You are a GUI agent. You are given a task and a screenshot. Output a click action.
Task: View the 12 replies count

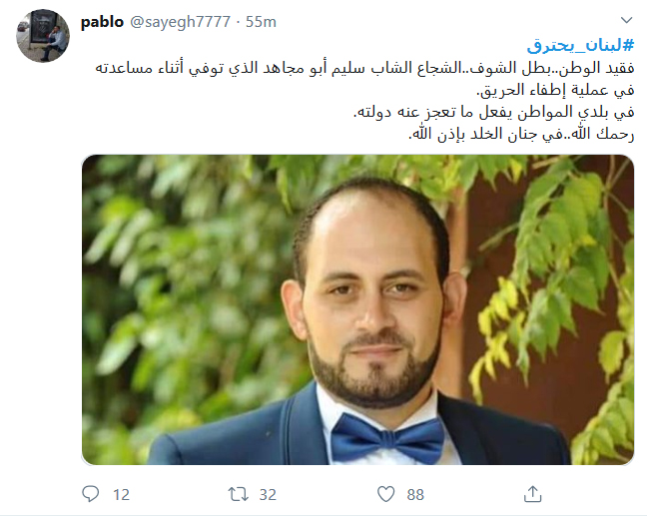point(121,495)
